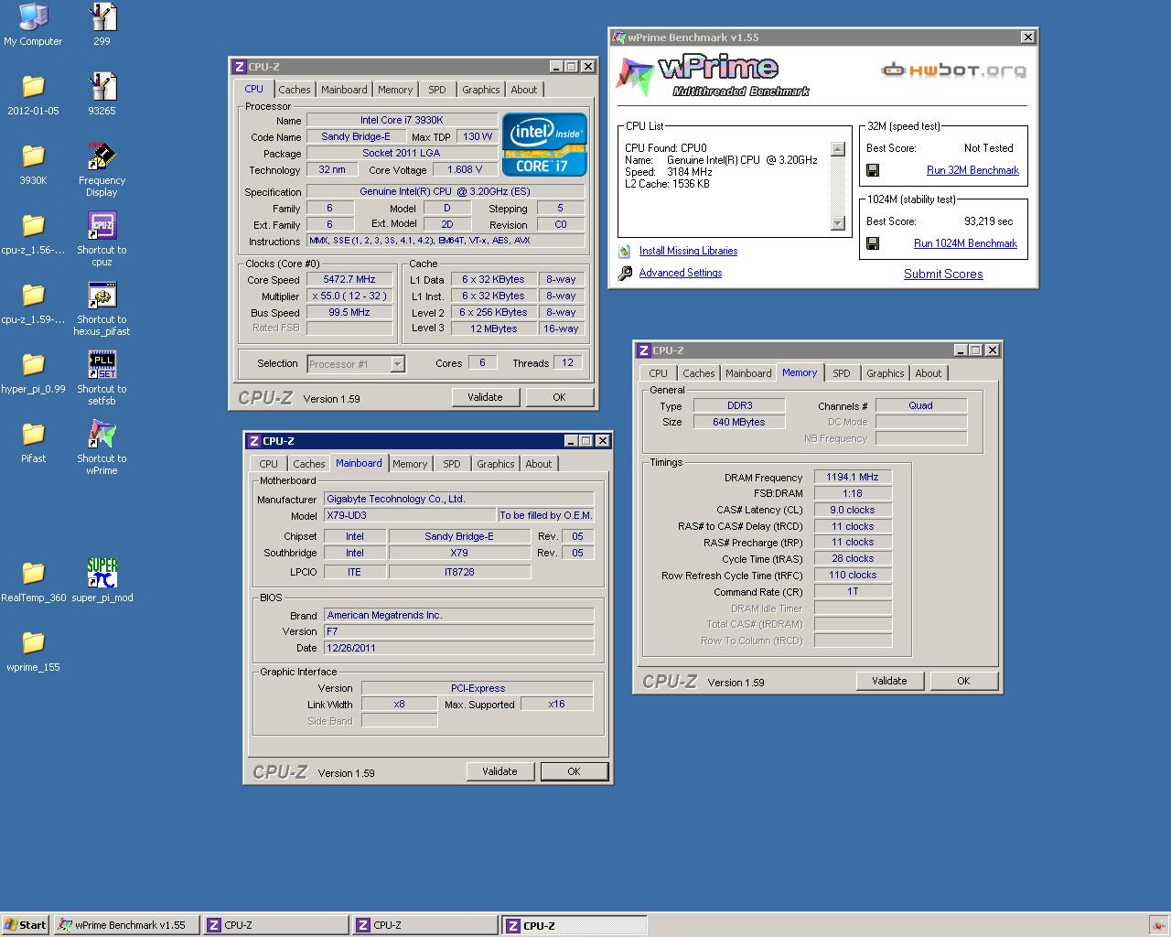The height and width of the screenshot is (937, 1171).
Task: Click Run 32M Benchmark link
Action: coord(972,170)
